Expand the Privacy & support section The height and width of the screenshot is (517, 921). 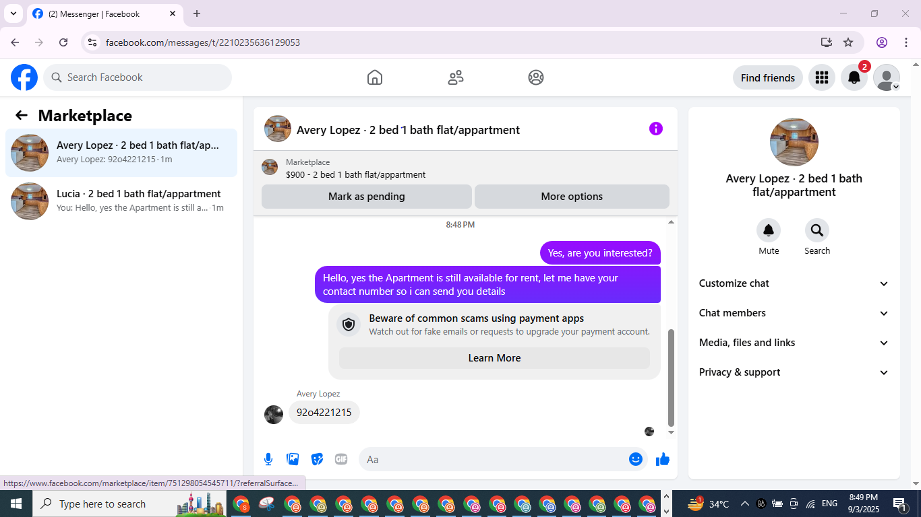(x=794, y=372)
